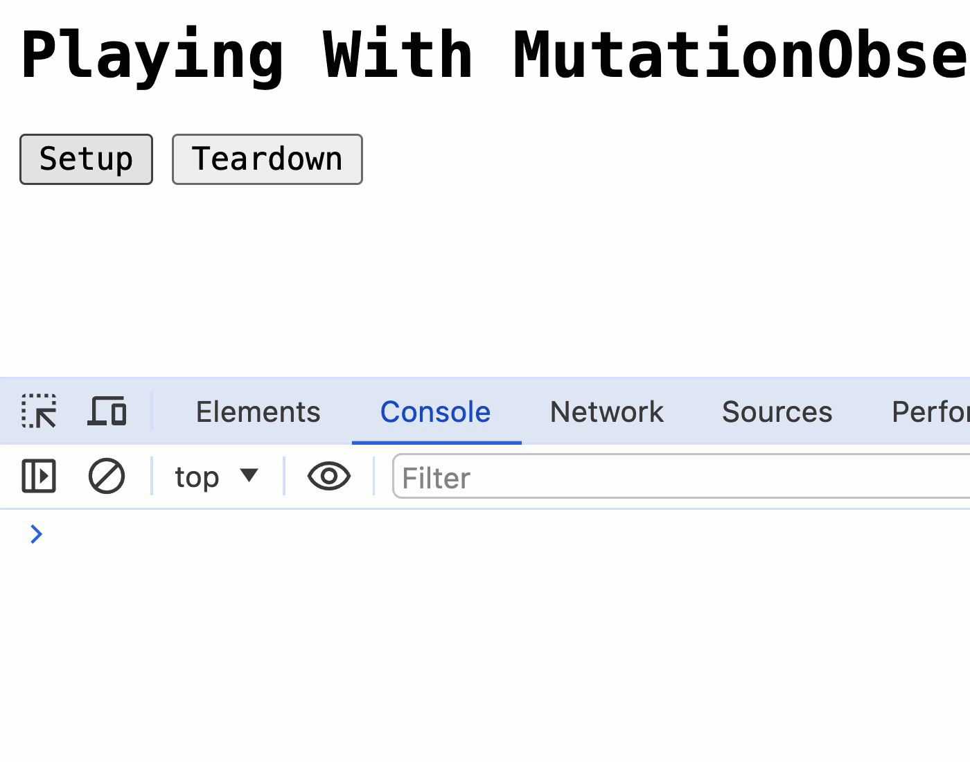The width and height of the screenshot is (970, 762).
Task: Click the empty console output area
Action: pos(485,658)
